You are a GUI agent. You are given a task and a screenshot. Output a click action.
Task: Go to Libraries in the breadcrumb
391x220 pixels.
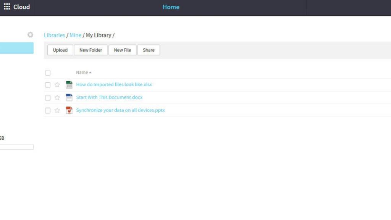(x=54, y=35)
